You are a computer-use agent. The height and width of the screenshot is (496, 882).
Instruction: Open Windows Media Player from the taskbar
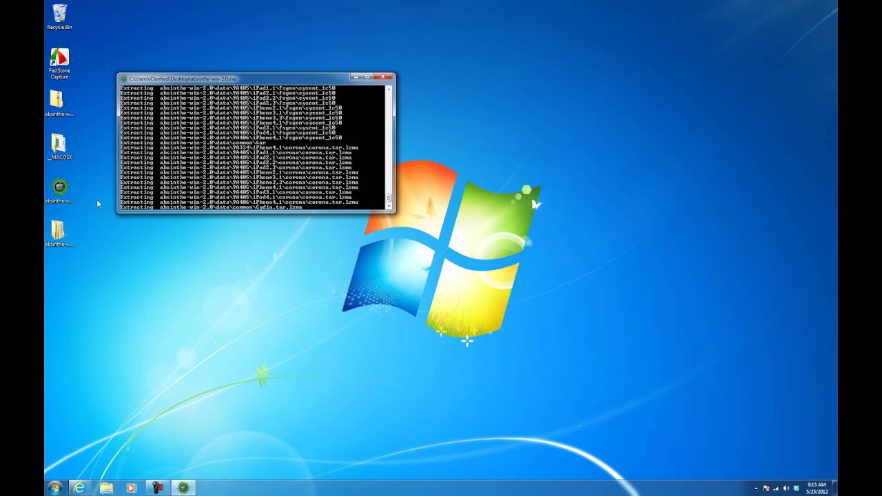[131, 488]
